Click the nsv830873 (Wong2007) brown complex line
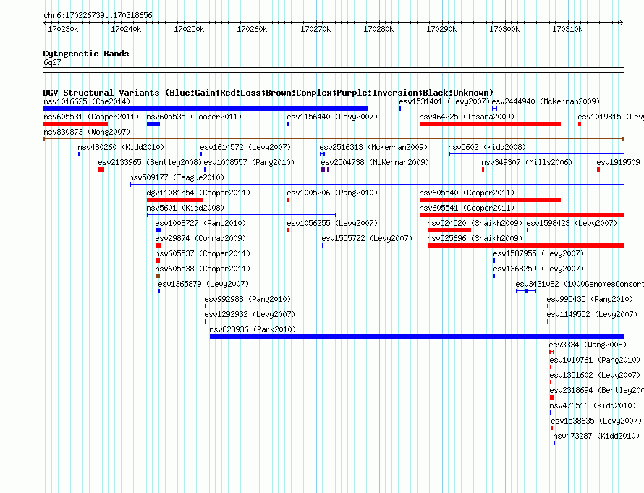The width and height of the screenshot is (644, 493). click(334, 139)
